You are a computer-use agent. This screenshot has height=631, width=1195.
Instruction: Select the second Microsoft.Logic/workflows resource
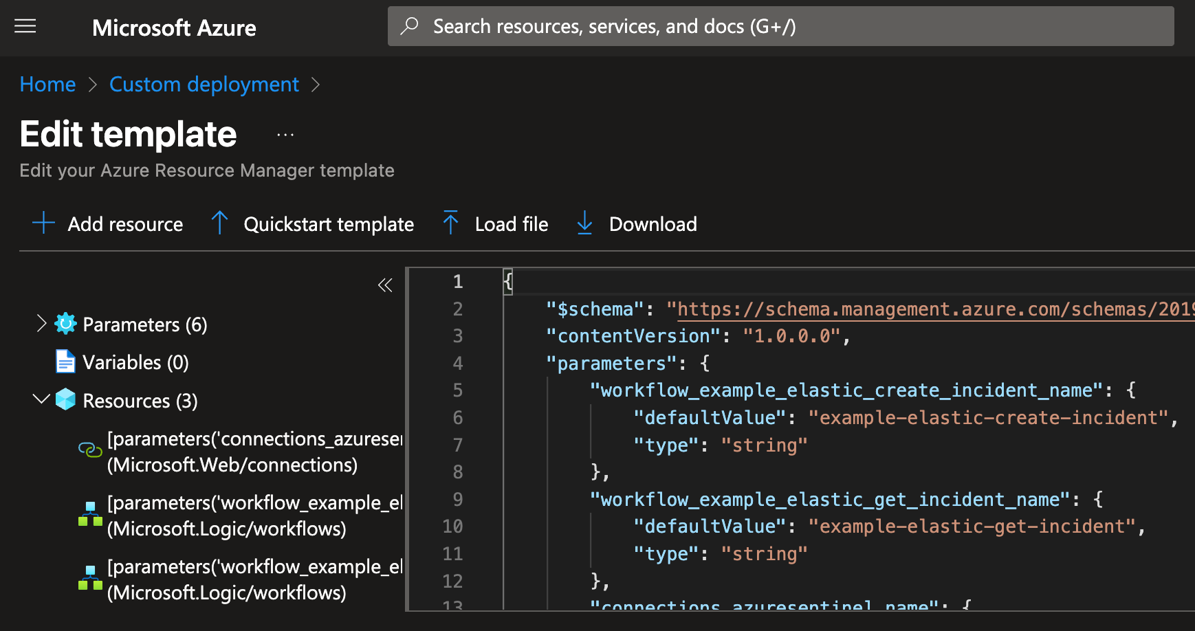point(254,579)
